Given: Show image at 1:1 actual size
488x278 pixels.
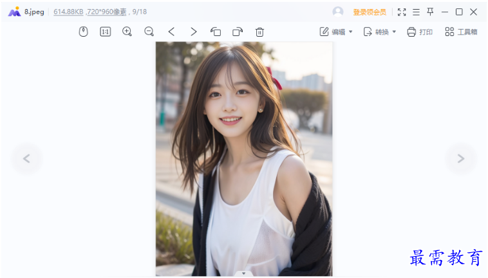Looking at the screenshot, I should (x=105, y=32).
